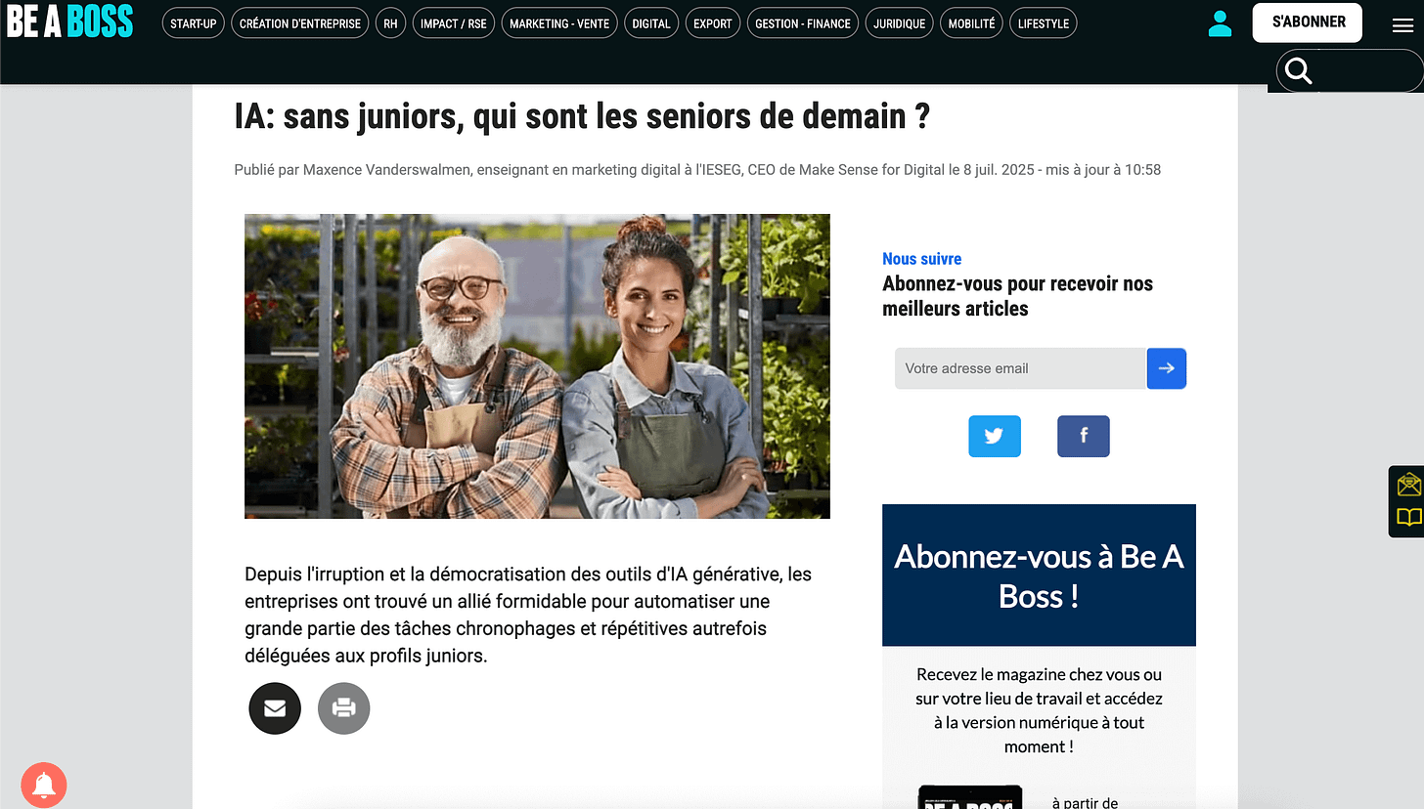Click the Abonnez-vous à Be A Boss banner
Image resolution: width=1424 pixels, height=809 pixels.
(x=1039, y=575)
